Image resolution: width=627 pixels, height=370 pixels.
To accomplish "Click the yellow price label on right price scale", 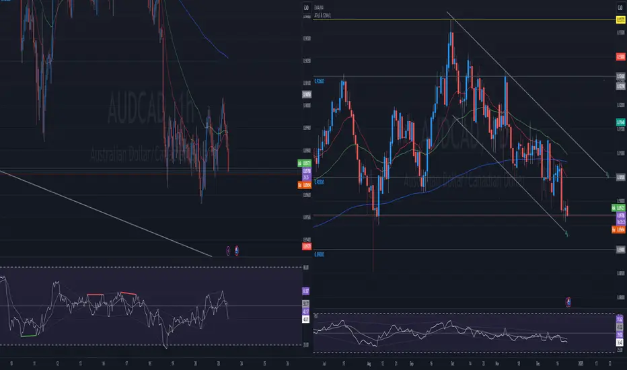I will pos(620,20).
